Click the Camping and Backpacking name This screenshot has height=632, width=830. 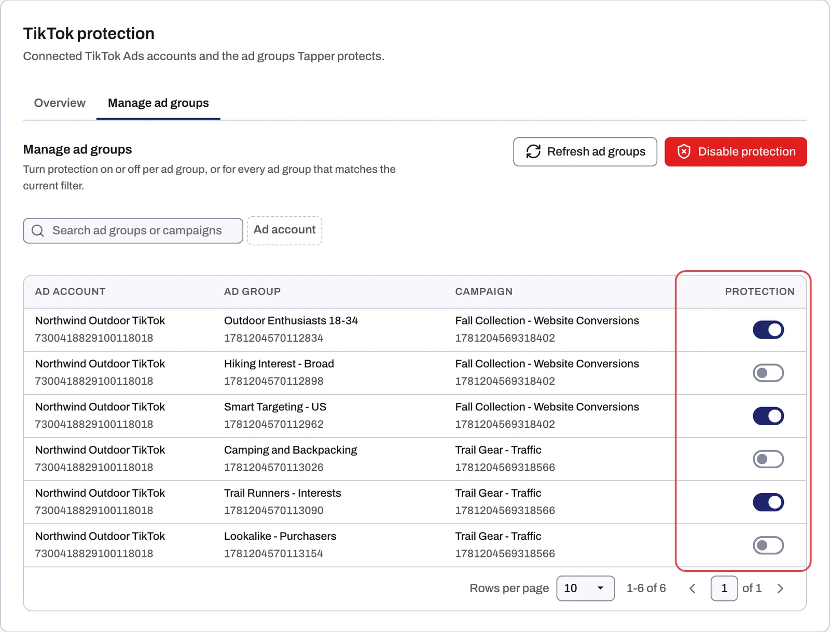pyautogui.click(x=290, y=450)
